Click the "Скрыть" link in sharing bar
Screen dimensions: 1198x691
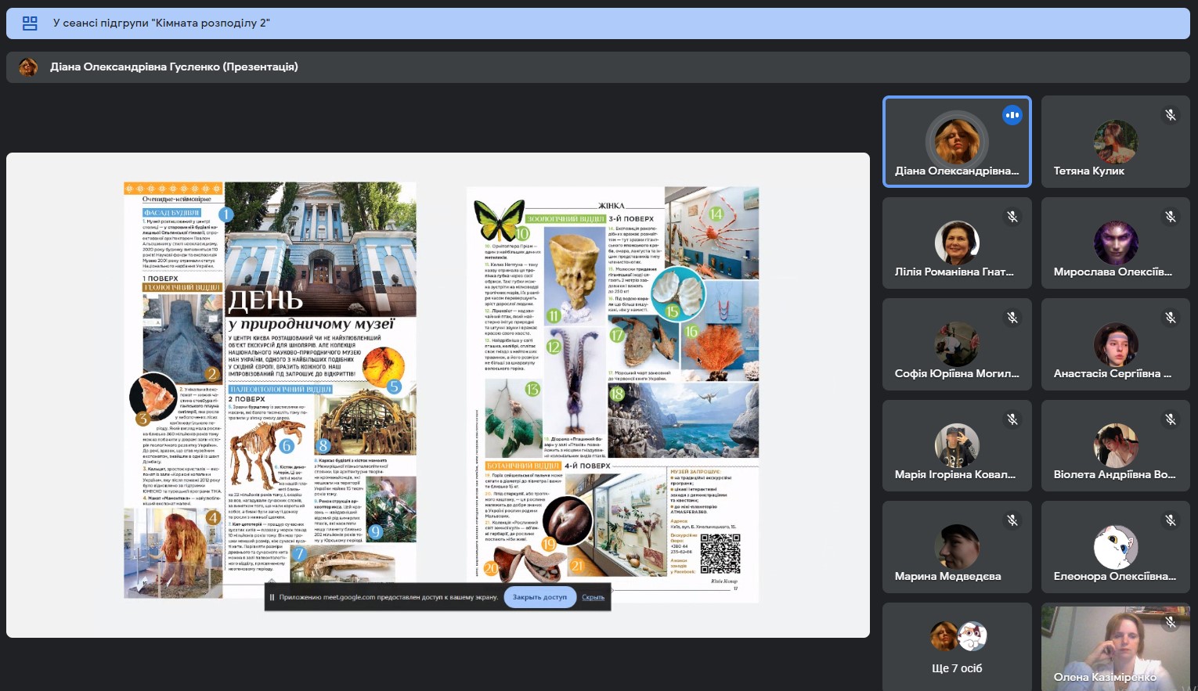593,597
